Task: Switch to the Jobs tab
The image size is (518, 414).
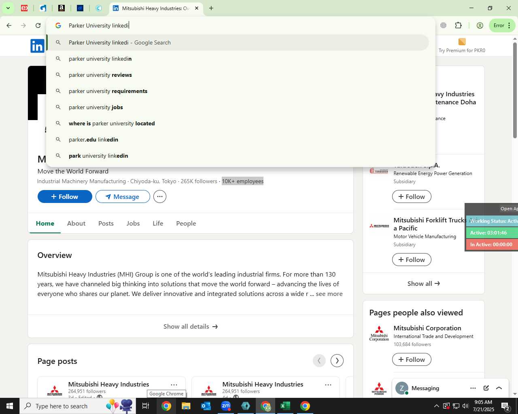Action: [x=133, y=223]
